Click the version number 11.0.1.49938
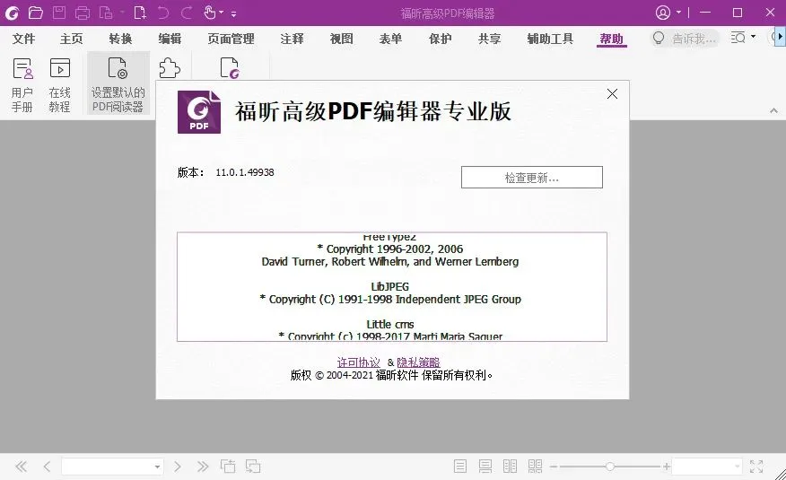 pos(245,172)
